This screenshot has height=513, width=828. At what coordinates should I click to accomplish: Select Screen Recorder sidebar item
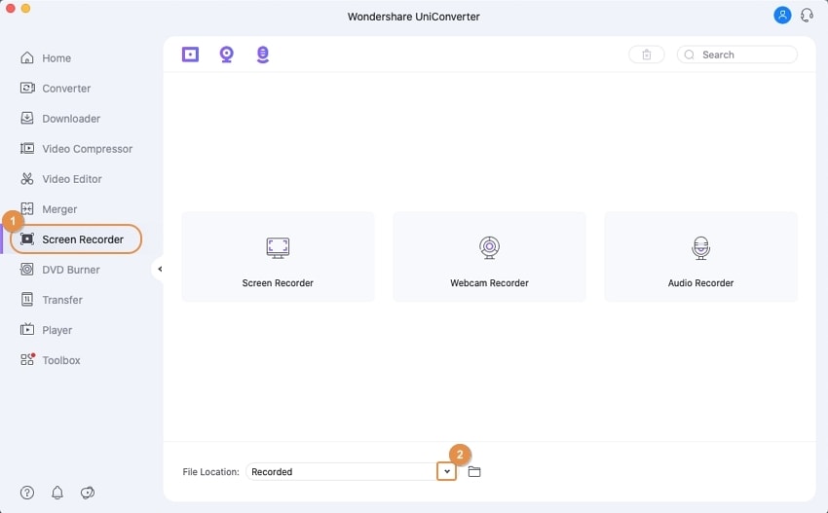pyautogui.click(x=76, y=239)
